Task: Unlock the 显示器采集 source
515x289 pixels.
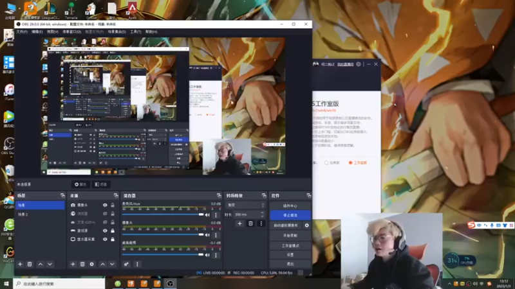Action: click(113, 239)
